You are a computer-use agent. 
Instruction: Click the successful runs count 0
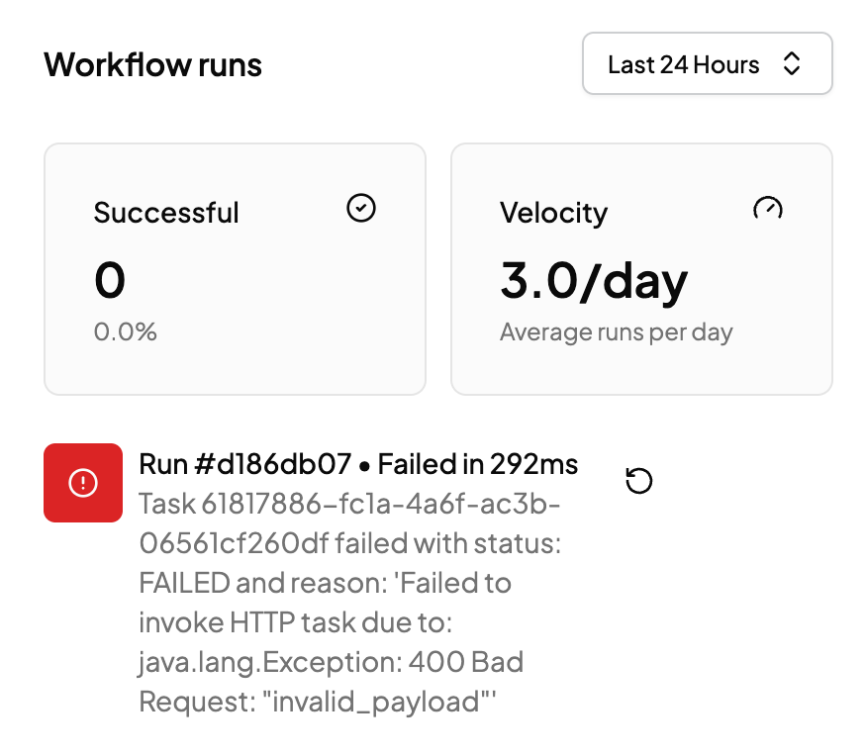(110, 281)
